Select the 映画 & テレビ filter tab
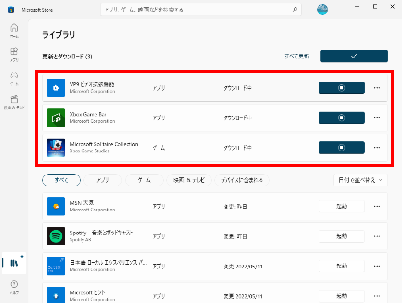Viewport: 402px width, 303px height. tap(189, 180)
